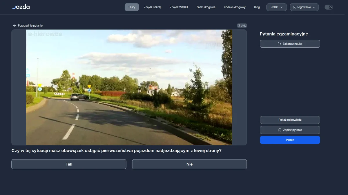Screen dimensions: 348x195
Task: Open the Znajdź szkołę menu item
Action: pyautogui.click(x=153, y=7)
